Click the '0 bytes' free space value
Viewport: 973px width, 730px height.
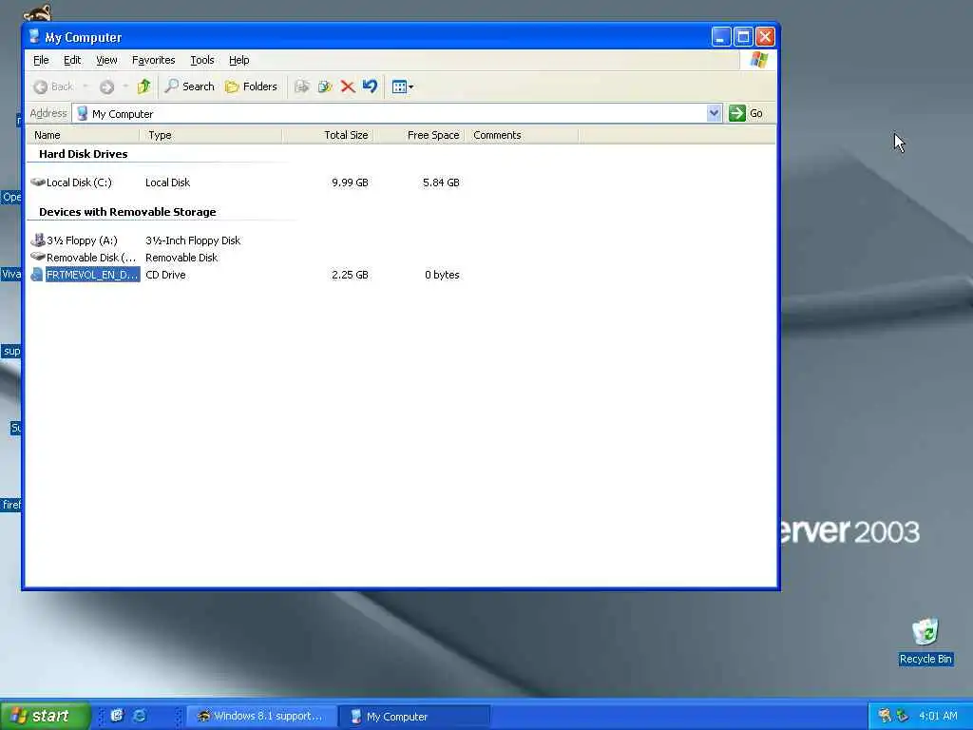443,275
